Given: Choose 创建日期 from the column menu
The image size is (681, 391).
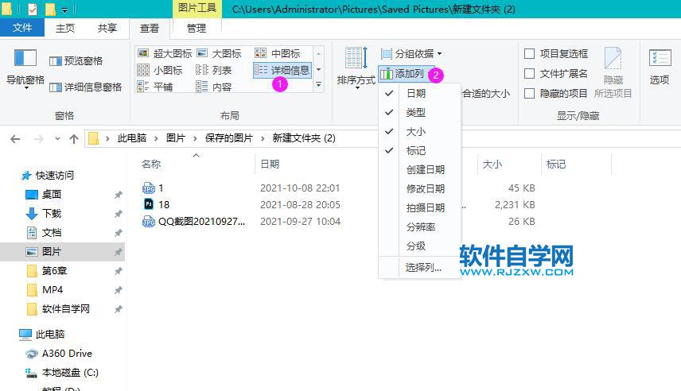Looking at the screenshot, I should (x=425, y=169).
